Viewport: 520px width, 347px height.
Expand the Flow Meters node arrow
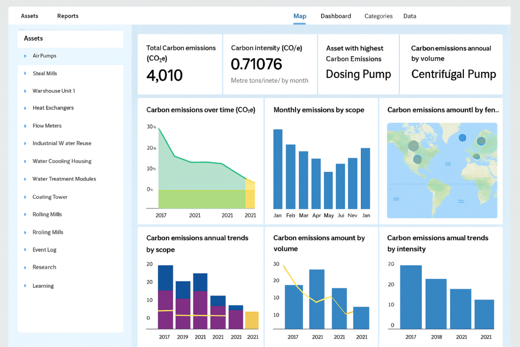pos(25,126)
